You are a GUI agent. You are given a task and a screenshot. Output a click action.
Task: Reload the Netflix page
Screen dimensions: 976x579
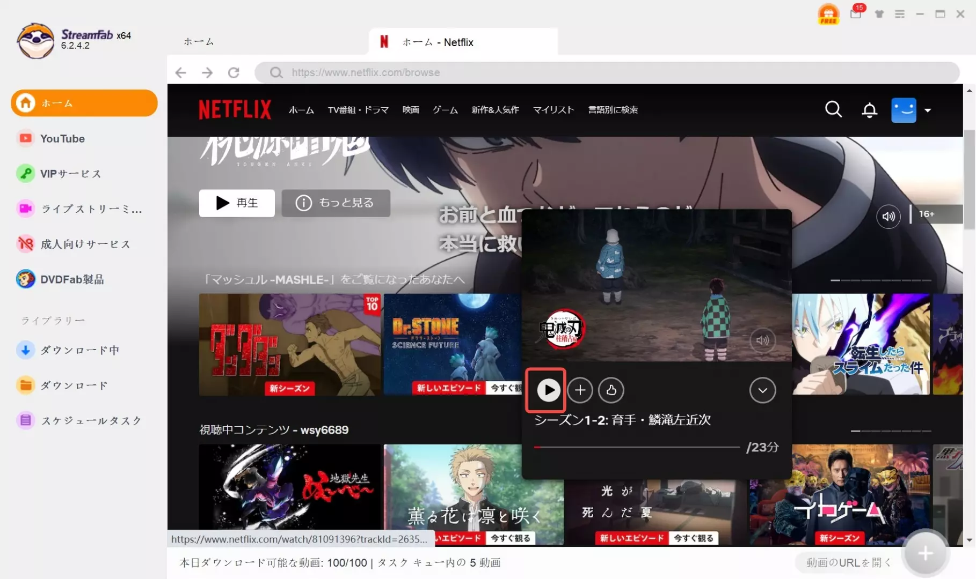pos(234,72)
